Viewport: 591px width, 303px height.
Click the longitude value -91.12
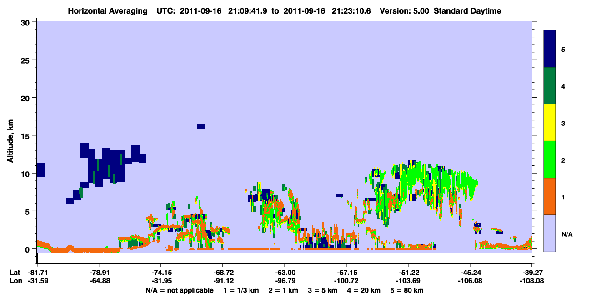pyautogui.click(x=222, y=281)
